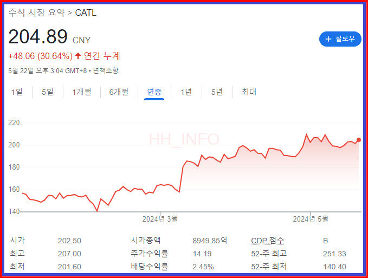Open the 5년 chart tab
368x278 pixels.
pos(217,92)
